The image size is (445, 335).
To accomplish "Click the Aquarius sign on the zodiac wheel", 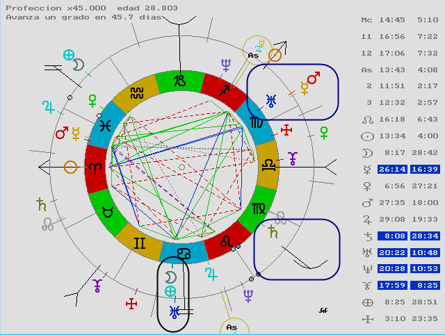I will pos(136,92).
